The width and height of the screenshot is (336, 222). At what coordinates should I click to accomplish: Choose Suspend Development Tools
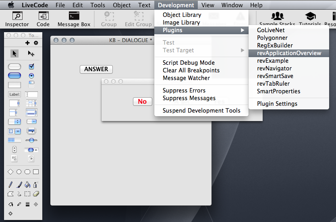pyautogui.click(x=201, y=111)
